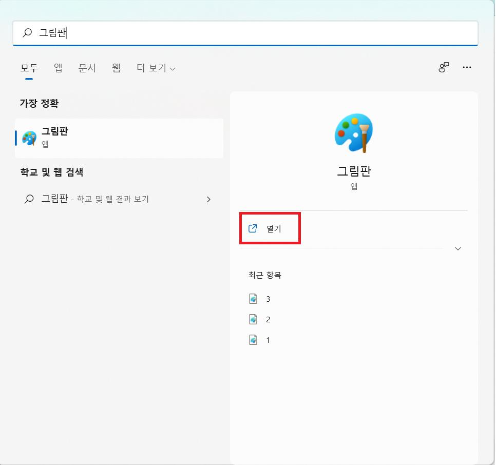Switch to the 모두 tab
The width and height of the screenshot is (496, 465).
(29, 68)
